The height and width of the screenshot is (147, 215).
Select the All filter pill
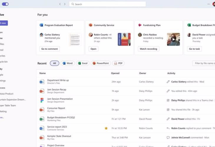54,63
